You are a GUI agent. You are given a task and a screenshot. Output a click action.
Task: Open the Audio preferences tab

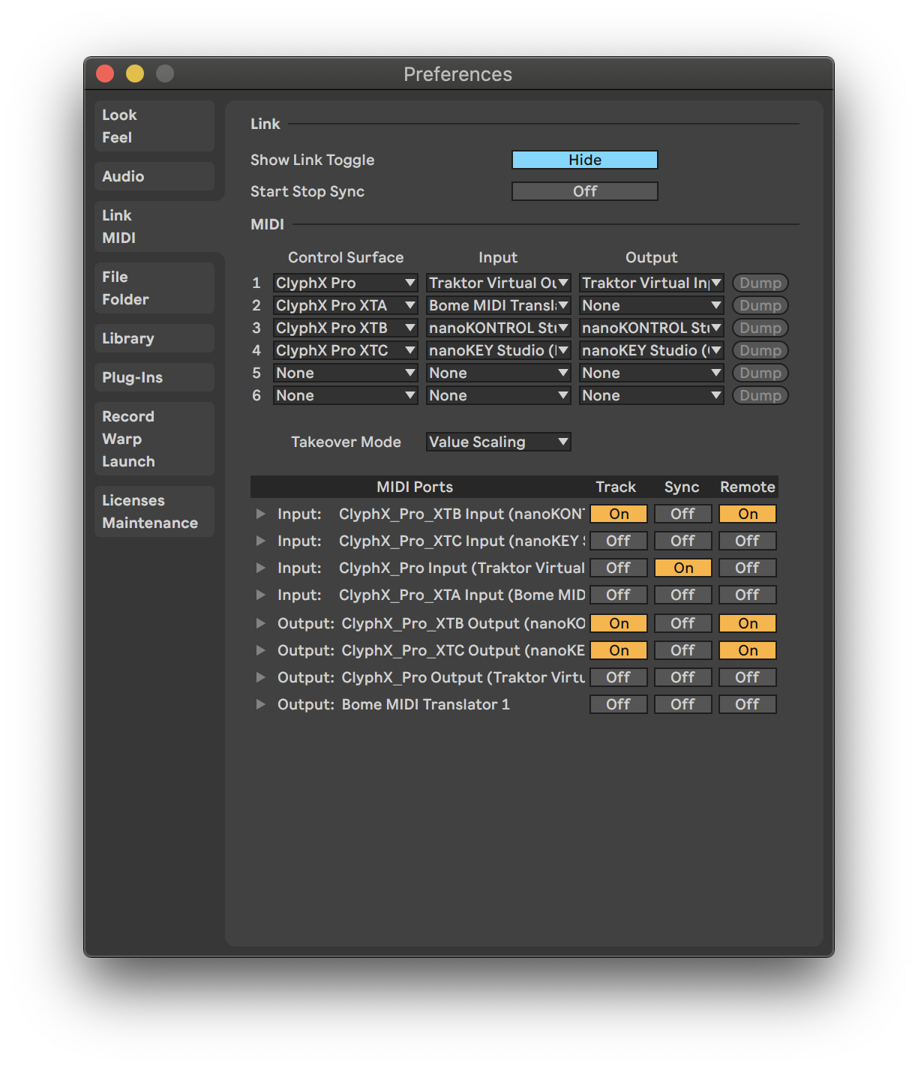point(154,176)
